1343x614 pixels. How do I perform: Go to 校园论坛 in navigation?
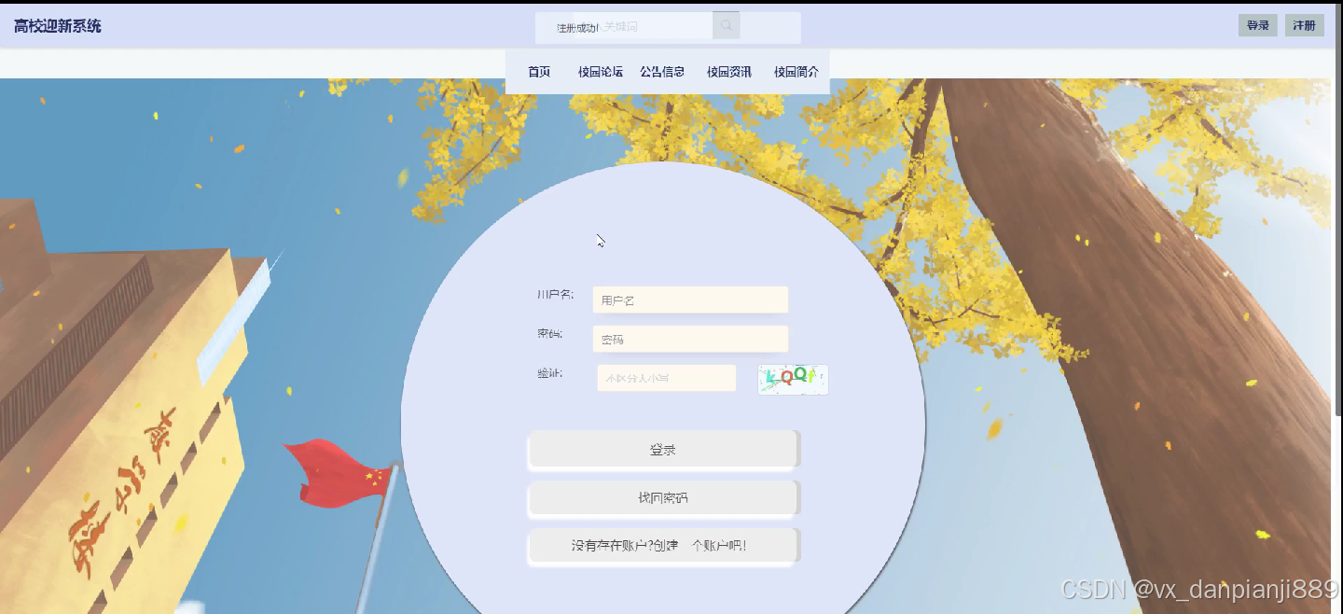[x=601, y=72]
